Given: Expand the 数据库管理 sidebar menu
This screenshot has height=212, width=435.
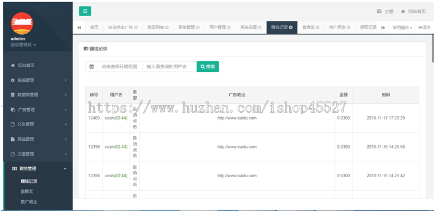Looking at the screenshot, I should (x=38, y=95).
